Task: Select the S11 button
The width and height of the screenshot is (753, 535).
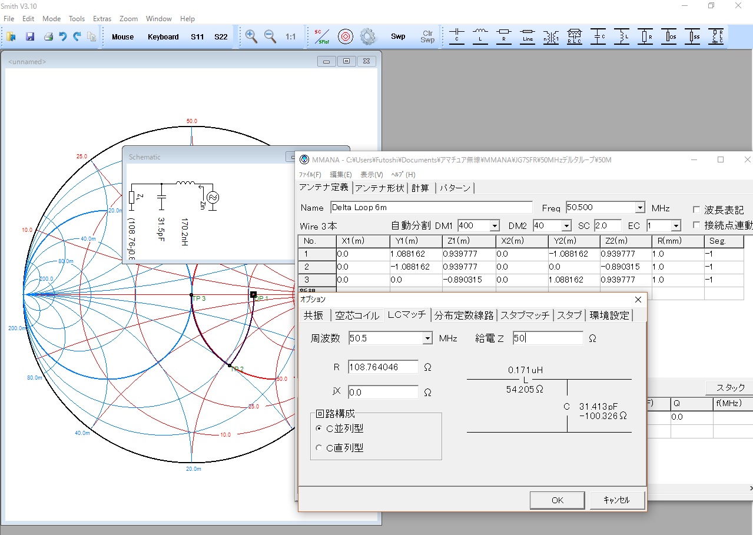Action: tap(197, 36)
